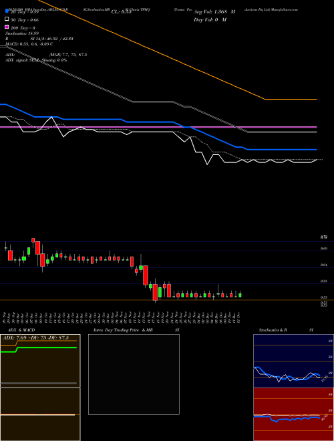Click the 0.69 price axis label
The height and width of the screenshot is (441, 334).
(x=324, y=249)
